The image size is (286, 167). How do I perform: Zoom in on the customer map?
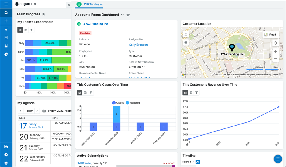click(x=275, y=52)
